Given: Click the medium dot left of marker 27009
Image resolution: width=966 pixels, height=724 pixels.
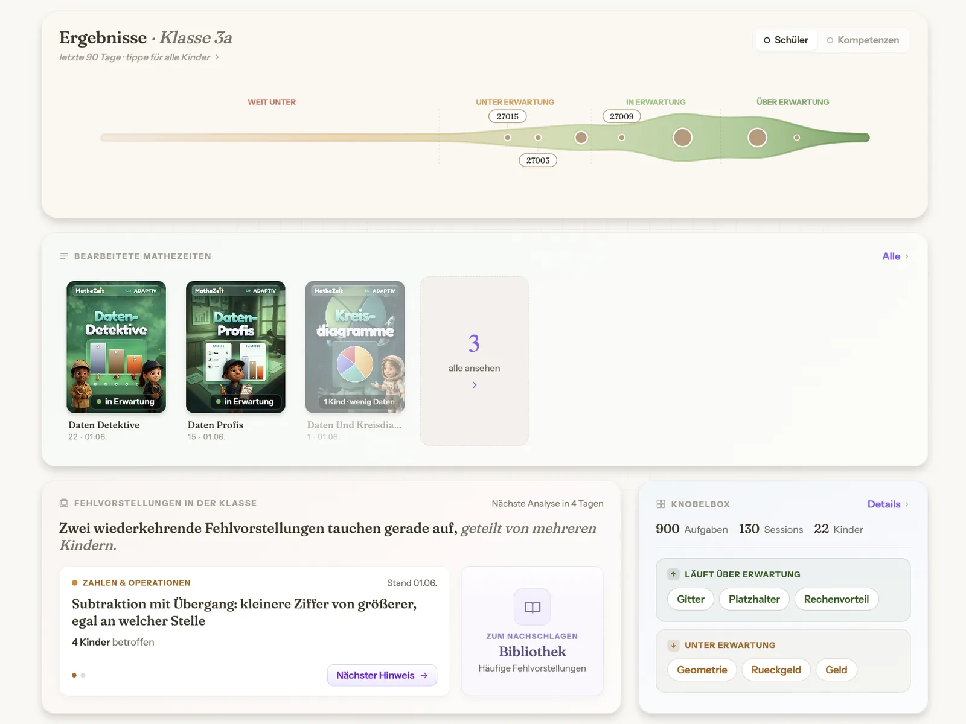Looking at the screenshot, I should (581, 138).
